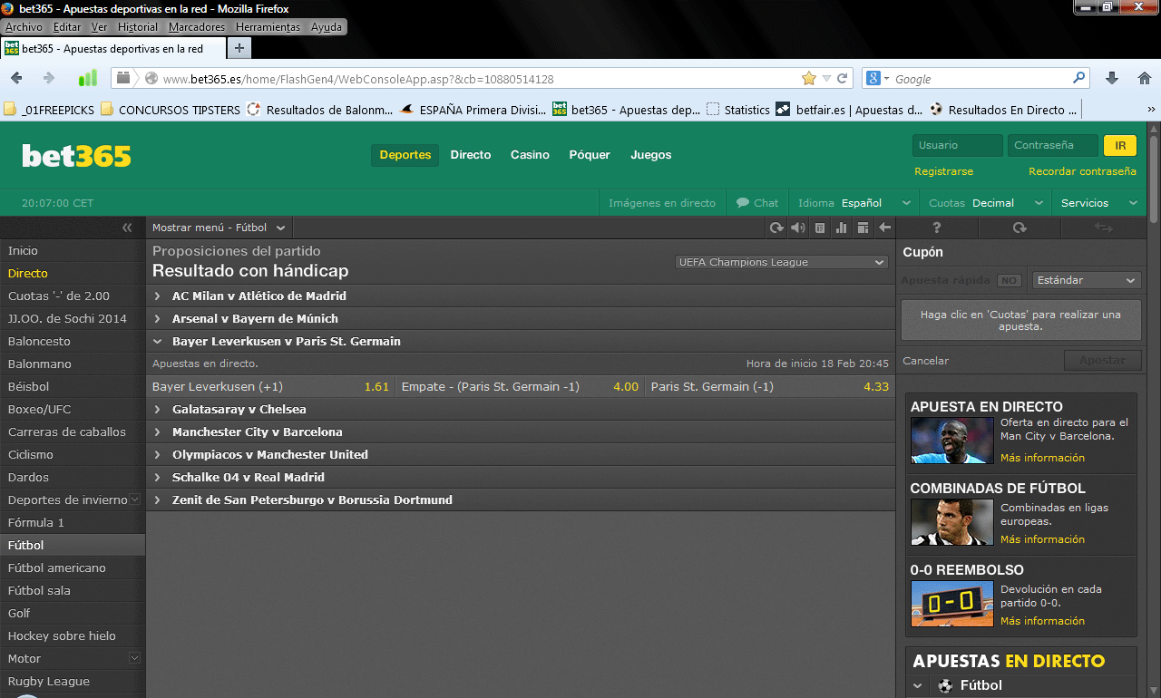Open Firefox downloads arrow

coord(1112,79)
